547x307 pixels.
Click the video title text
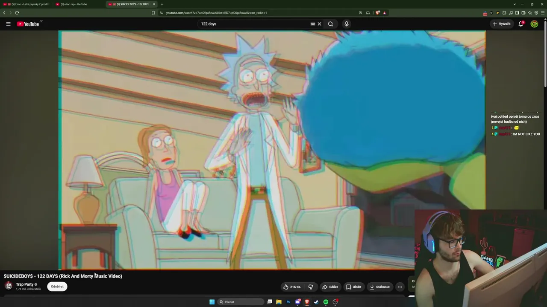(x=63, y=276)
